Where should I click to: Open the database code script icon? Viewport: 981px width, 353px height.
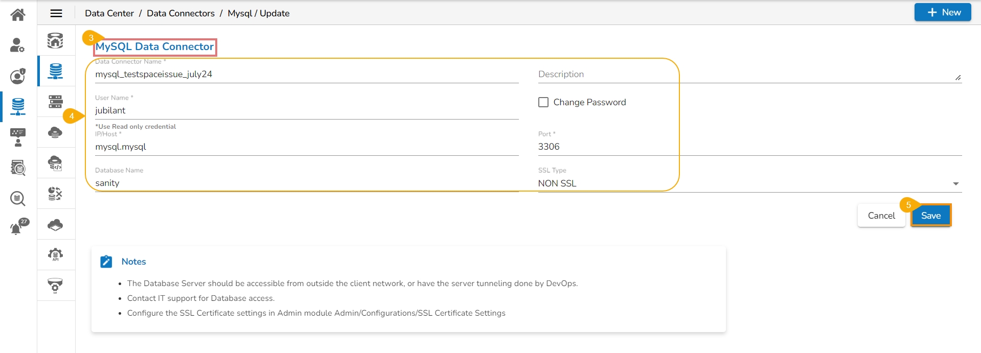pyautogui.click(x=55, y=163)
